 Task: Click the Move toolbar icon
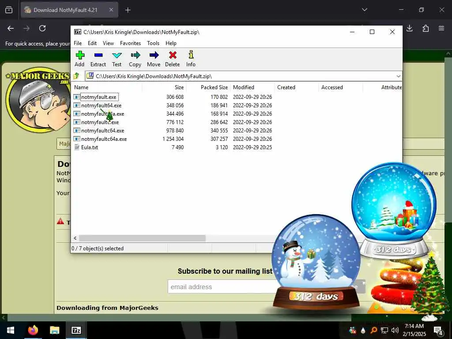coord(154,59)
